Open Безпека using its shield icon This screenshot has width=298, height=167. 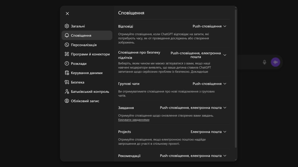pyautogui.click(x=66, y=82)
